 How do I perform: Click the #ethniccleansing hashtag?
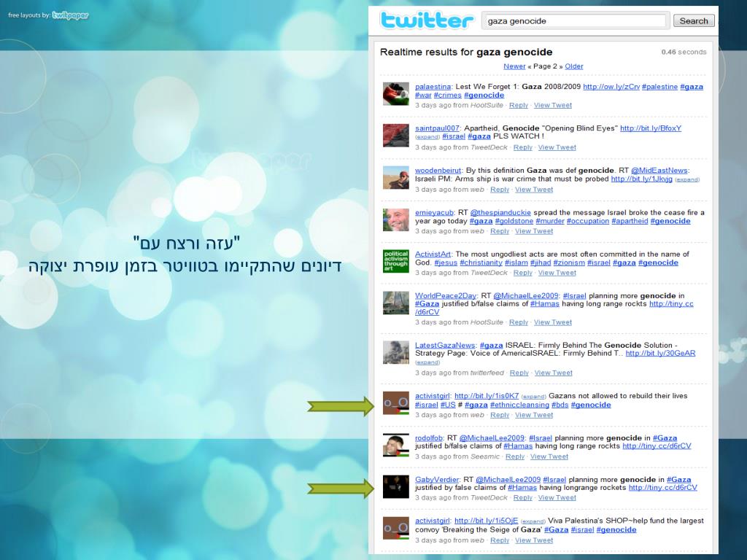(x=519, y=405)
